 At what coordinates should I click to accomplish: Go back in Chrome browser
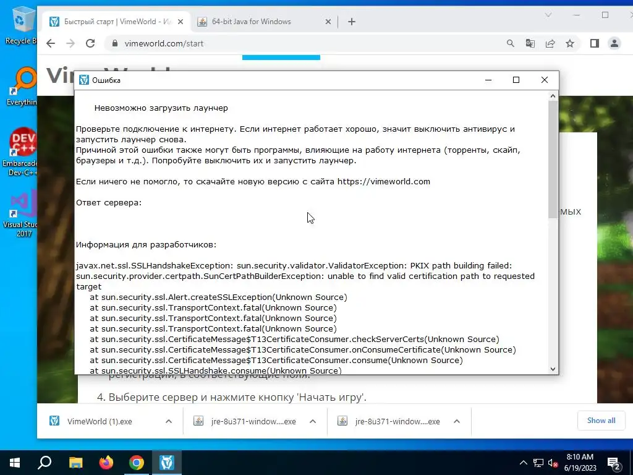coord(51,44)
